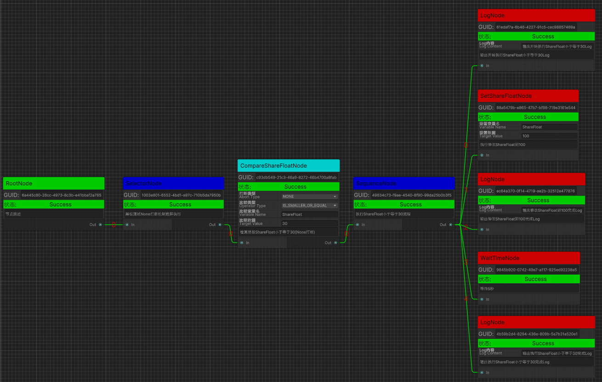The width and height of the screenshot is (602, 382).
Task: Open the Abort Type dropdown set to NONE
Action: pyautogui.click(x=309, y=197)
